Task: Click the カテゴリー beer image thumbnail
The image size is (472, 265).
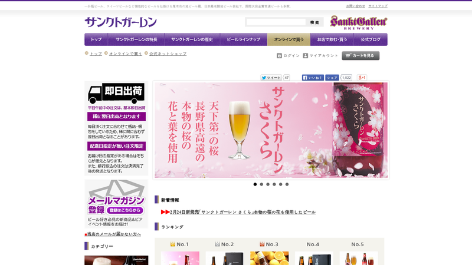Action: [x=116, y=260]
